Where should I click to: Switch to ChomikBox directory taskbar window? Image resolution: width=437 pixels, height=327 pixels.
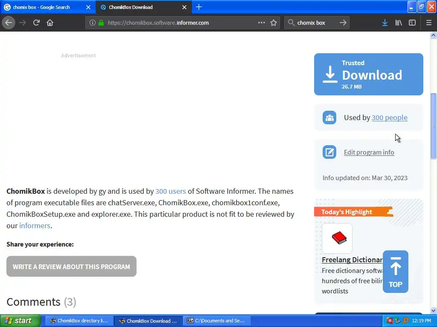(79, 321)
